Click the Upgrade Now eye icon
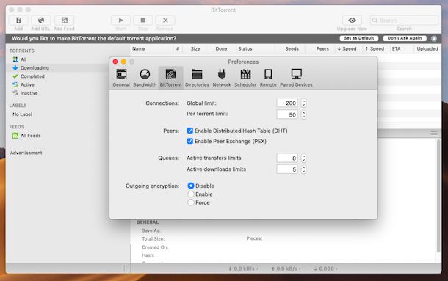The height and width of the screenshot is (281, 448). [352, 21]
